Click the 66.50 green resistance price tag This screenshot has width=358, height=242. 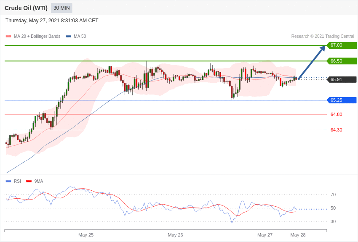(342, 61)
